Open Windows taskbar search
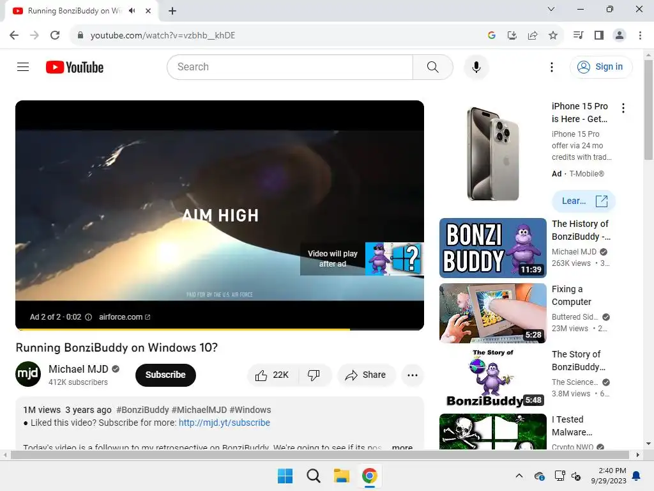 pyautogui.click(x=313, y=476)
